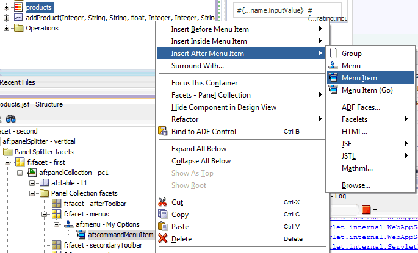Expand the addProduct method node
The width and height of the screenshot is (418, 253).
click(6, 18)
